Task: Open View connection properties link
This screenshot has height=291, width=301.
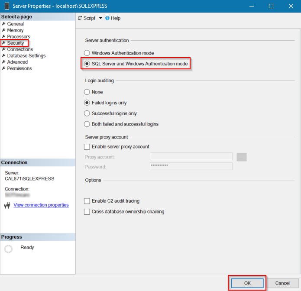Action: pos(41,205)
